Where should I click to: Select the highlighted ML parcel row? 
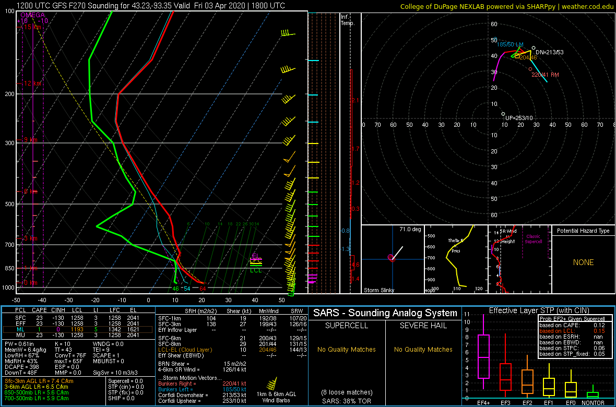point(77,329)
